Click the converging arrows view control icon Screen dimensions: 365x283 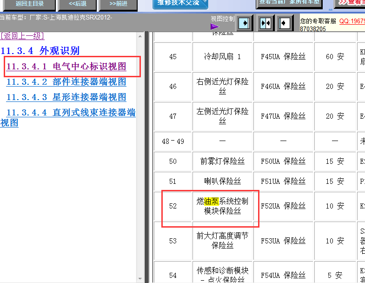266,23
